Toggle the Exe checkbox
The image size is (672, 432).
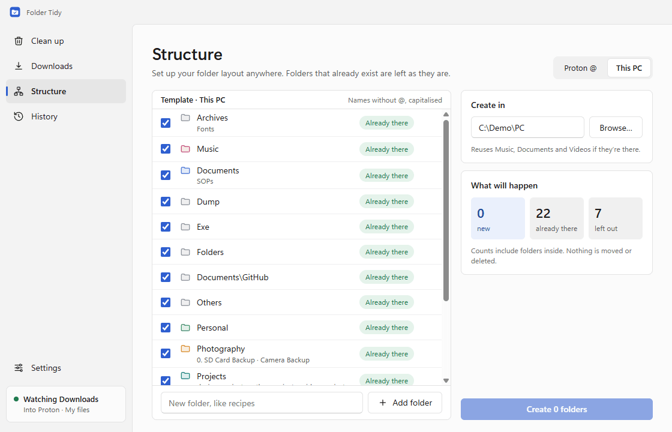(x=166, y=227)
